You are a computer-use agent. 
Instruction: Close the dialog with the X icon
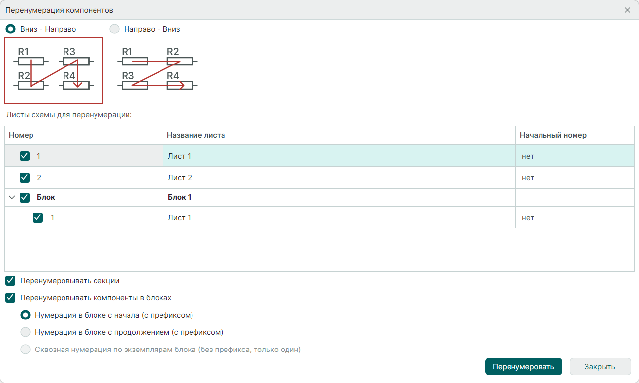[x=627, y=10]
